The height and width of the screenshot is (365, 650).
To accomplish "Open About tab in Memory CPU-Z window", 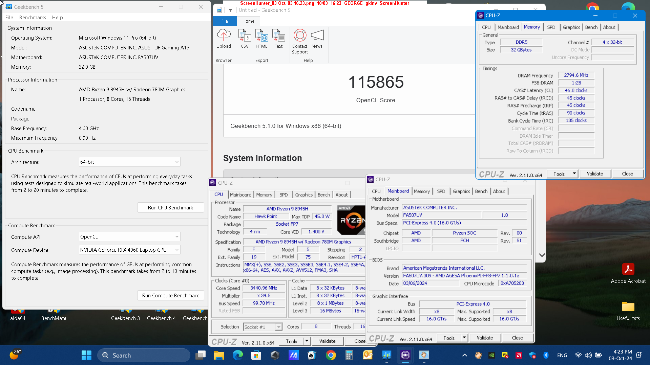I will coord(609,27).
